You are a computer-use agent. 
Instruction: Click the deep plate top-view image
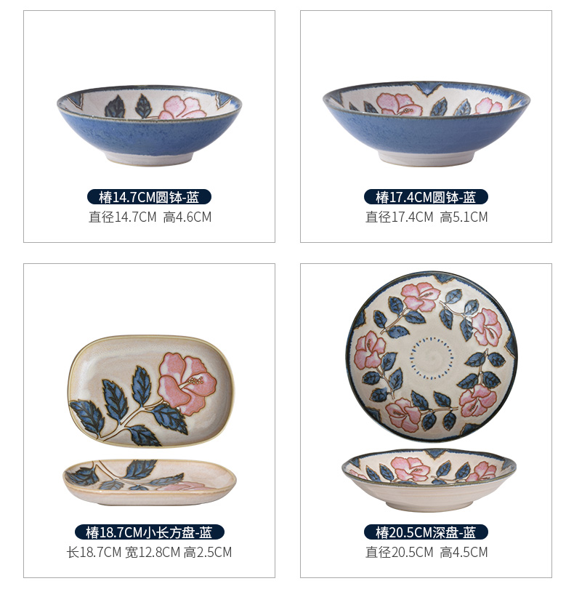click(x=432, y=357)
